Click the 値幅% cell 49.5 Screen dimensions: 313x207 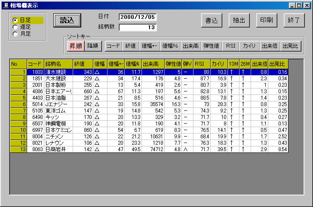pyautogui.click(x=133, y=149)
